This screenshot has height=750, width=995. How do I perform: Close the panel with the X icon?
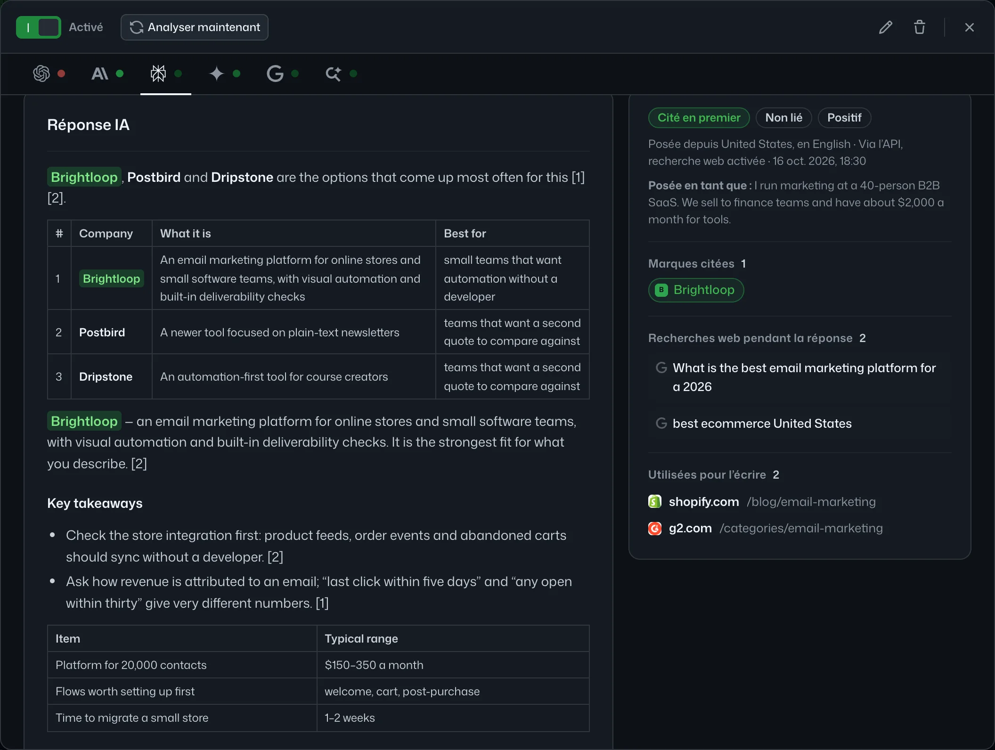969,27
